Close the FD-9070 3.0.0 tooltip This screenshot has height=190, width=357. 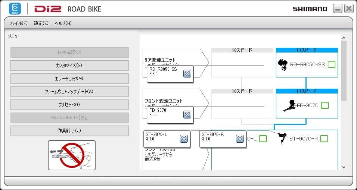187,114
